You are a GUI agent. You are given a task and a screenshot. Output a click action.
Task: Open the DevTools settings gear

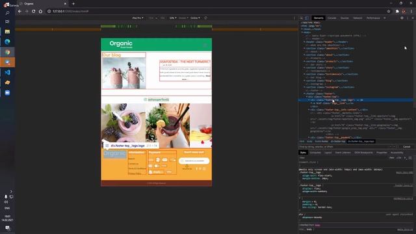tap(402, 18)
